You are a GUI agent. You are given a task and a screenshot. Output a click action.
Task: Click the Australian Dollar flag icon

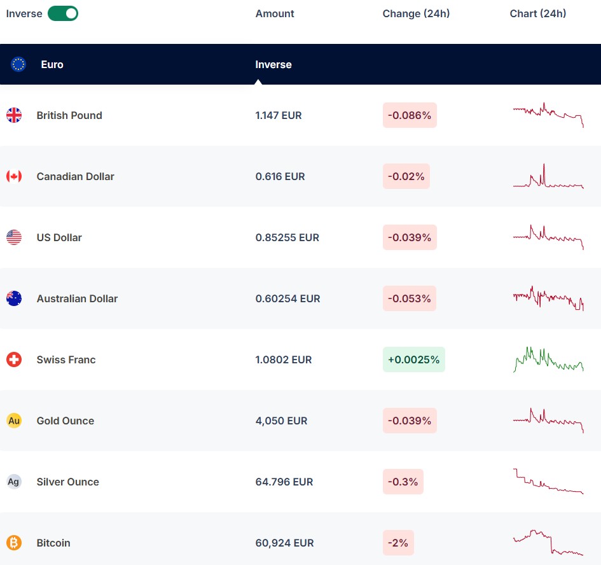point(14,298)
